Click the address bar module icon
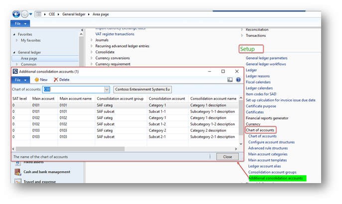Viewport: 342px width, 204px height. coord(39,14)
